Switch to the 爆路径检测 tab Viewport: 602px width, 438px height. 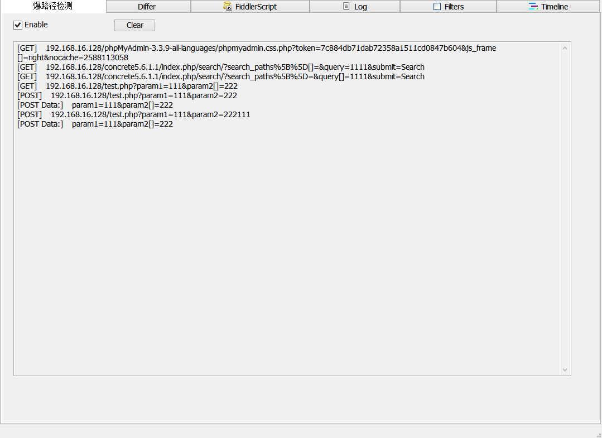coord(52,7)
